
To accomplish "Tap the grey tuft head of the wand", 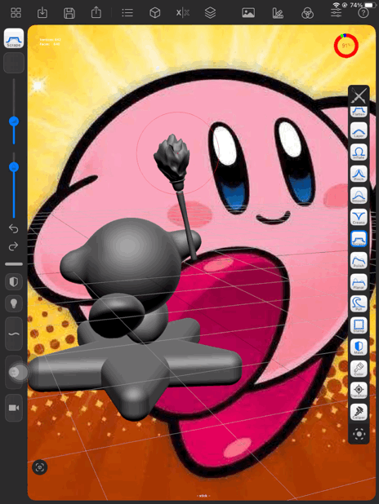I will (x=172, y=158).
